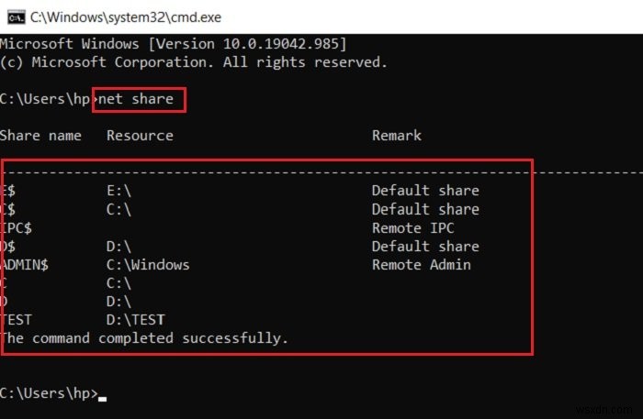643x419 pixels.
Task: Click the Microsoft Windows version line
Action: point(173,44)
